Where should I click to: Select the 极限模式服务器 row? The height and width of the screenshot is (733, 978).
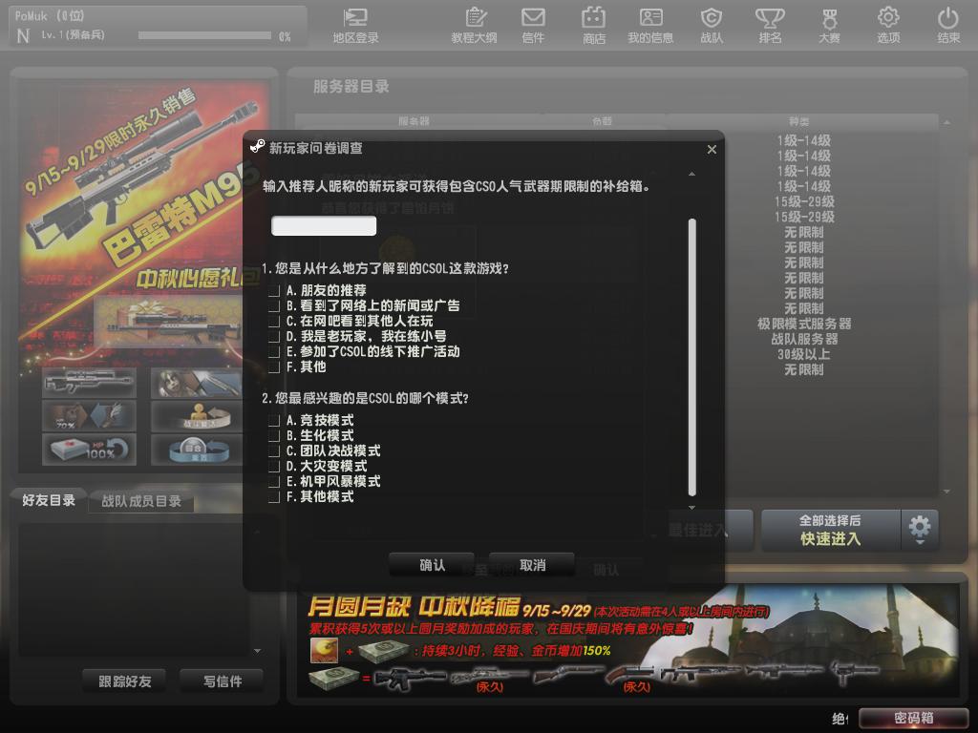pos(804,325)
